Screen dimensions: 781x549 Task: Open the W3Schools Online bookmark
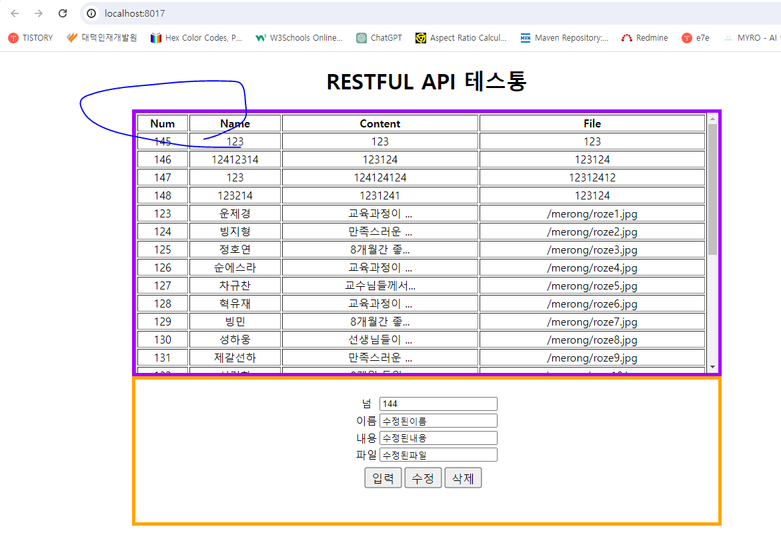[299, 38]
